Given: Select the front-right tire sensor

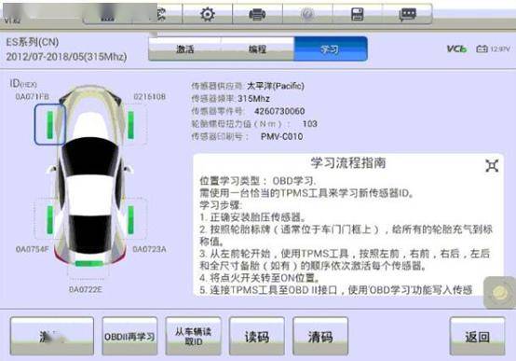Looking at the screenshot, I should [x=131, y=125].
